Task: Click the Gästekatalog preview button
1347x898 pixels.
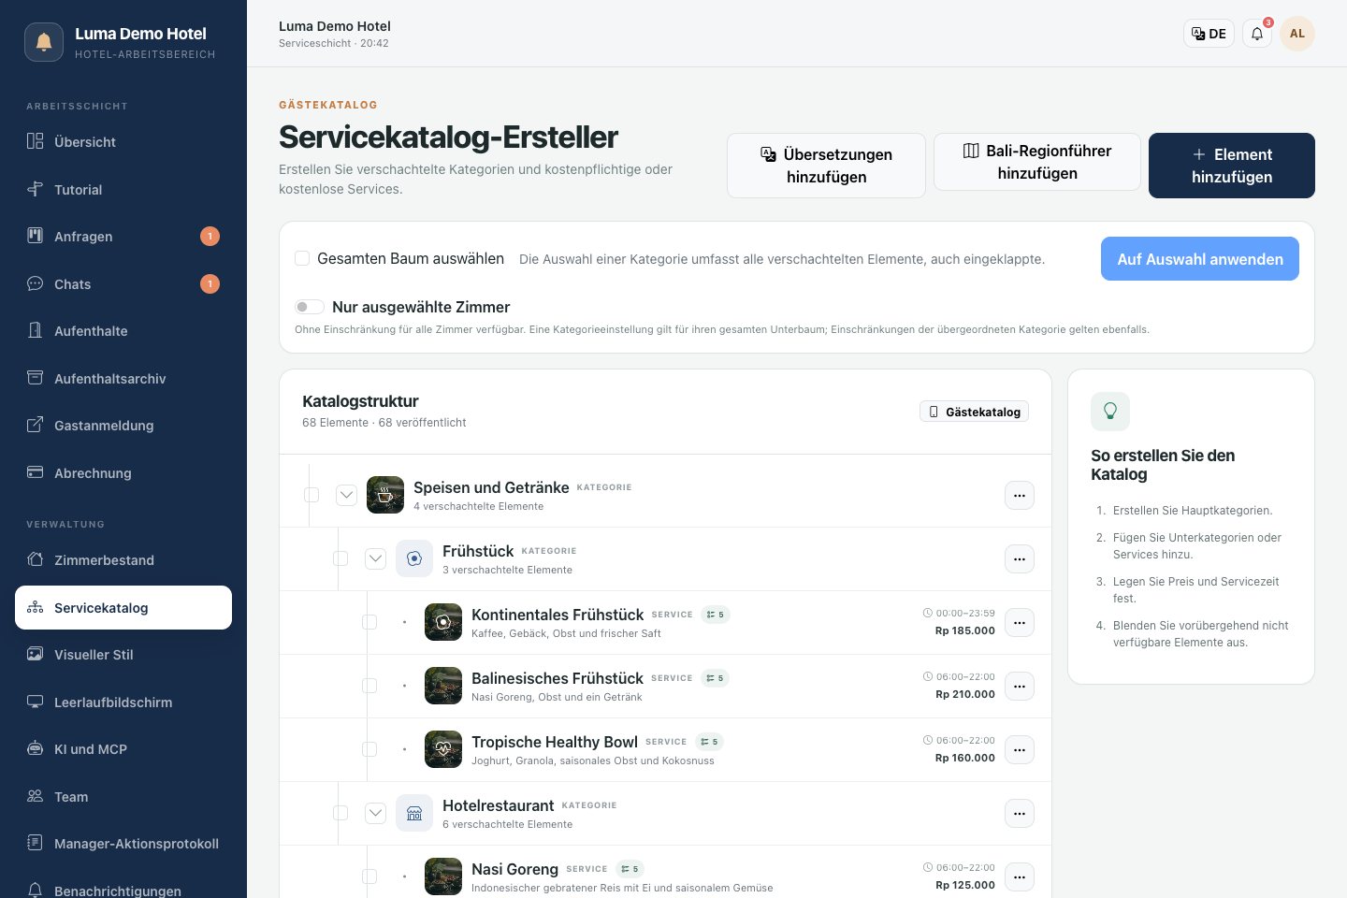Action: (974, 412)
